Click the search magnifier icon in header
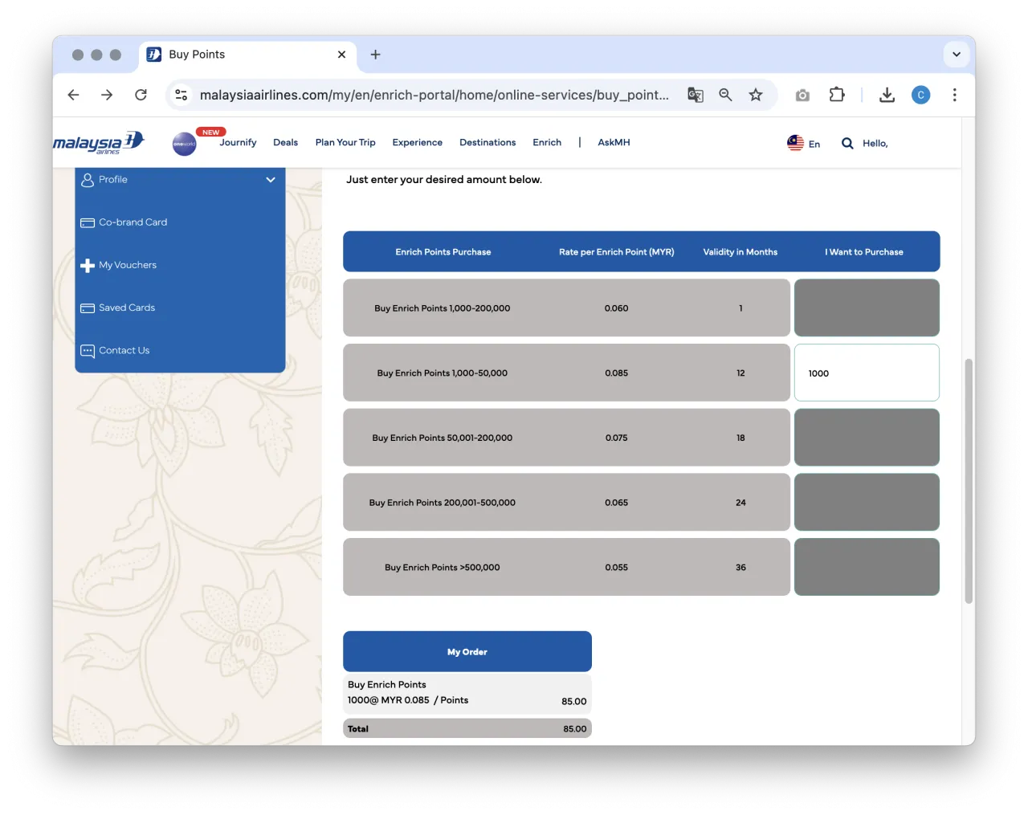 point(847,144)
